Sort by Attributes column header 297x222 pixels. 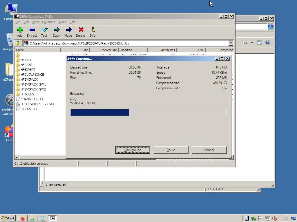click(x=162, y=50)
